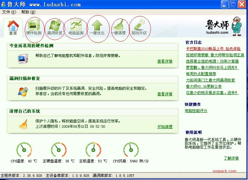Screen dimensions: 248x180
Task: Open the 了解详情 link under usage instructions
Action: click(x=231, y=158)
